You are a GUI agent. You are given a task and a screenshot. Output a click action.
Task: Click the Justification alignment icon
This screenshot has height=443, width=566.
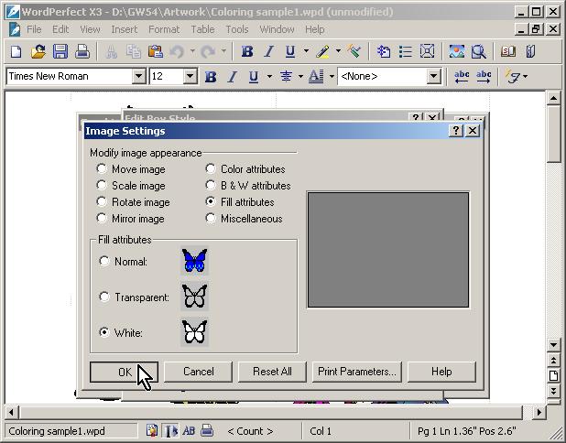point(286,77)
